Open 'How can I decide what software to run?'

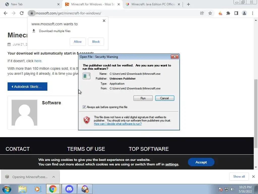tap(118, 124)
